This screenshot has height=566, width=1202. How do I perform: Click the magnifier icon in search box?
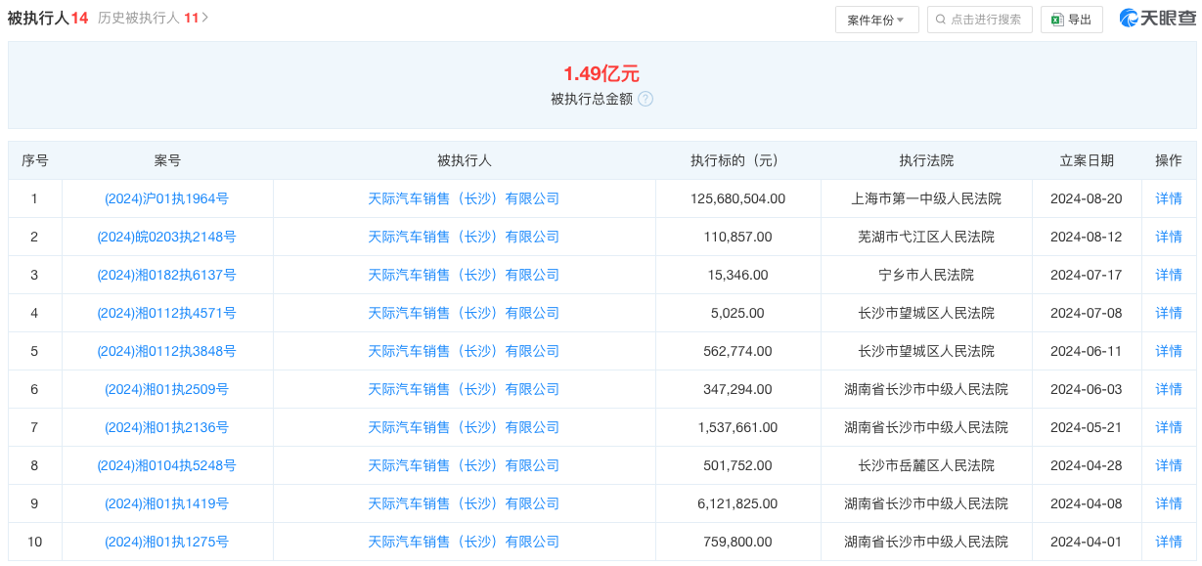[941, 20]
